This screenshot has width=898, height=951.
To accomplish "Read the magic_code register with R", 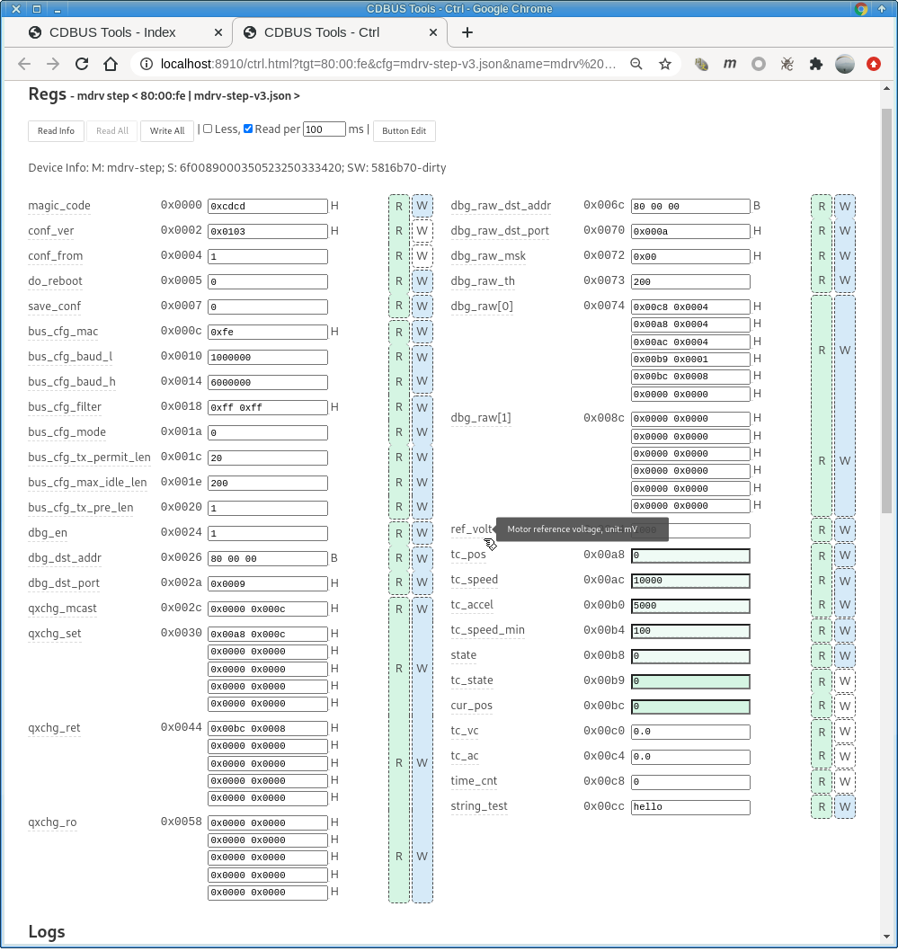I will (x=399, y=206).
